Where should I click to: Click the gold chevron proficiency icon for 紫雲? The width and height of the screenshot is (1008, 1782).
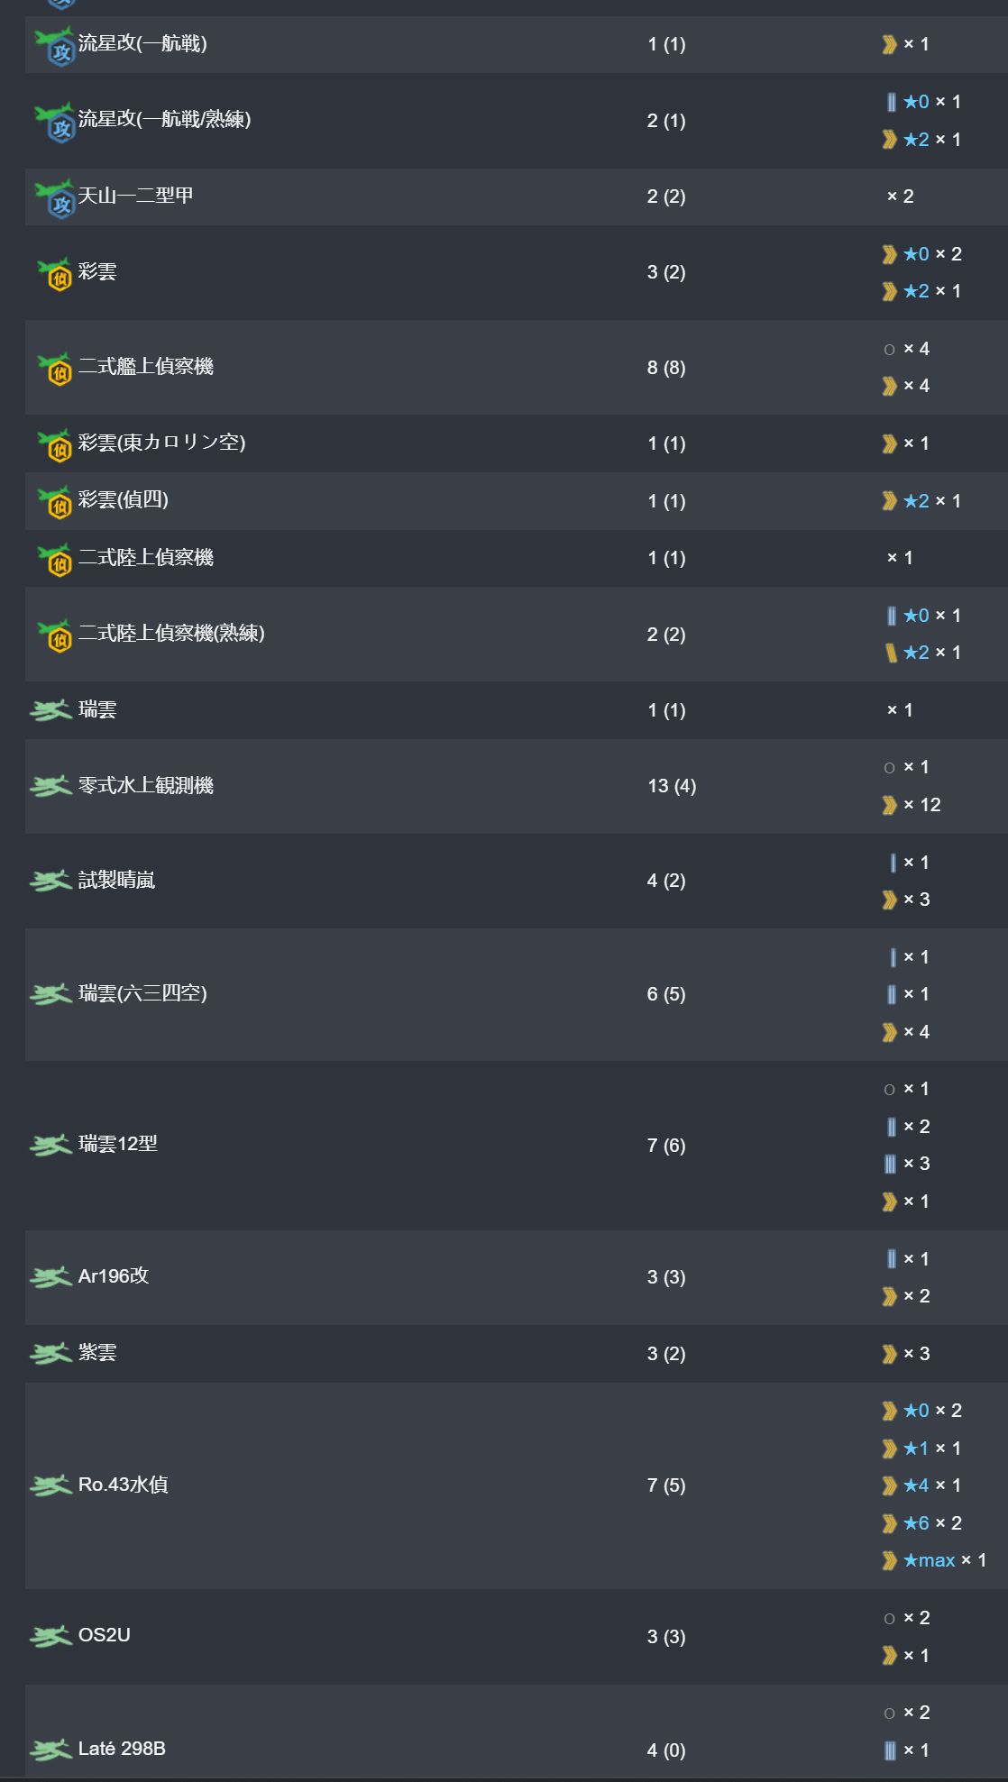pyautogui.click(x=889, y=1354)
